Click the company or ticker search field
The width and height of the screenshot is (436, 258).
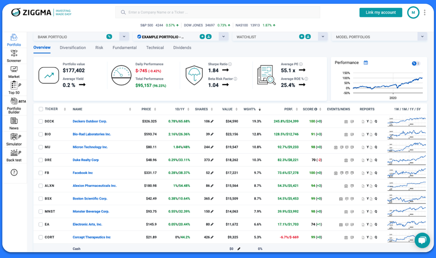tap(218, 12)
